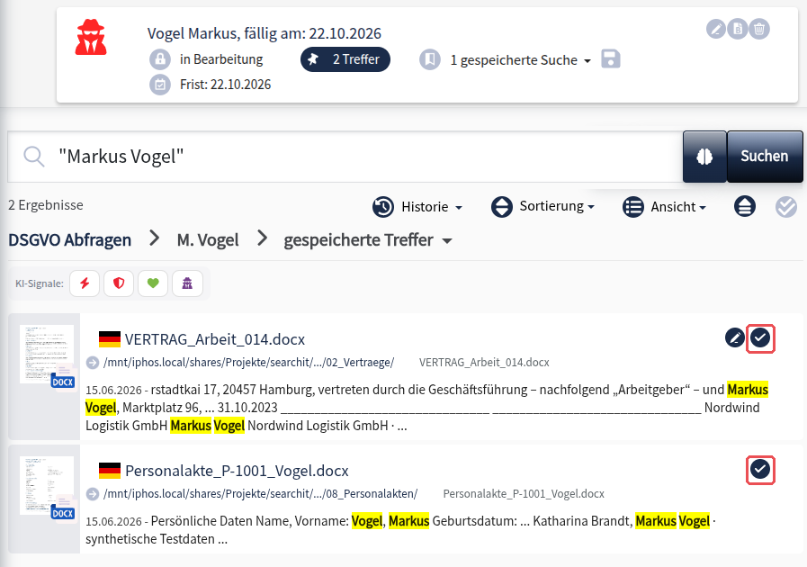Viewport: 807px width, 567px height.
Task: Open the /mnt/iphos.local/.../08_Personalakten/ path link
Action: (260, 494)
